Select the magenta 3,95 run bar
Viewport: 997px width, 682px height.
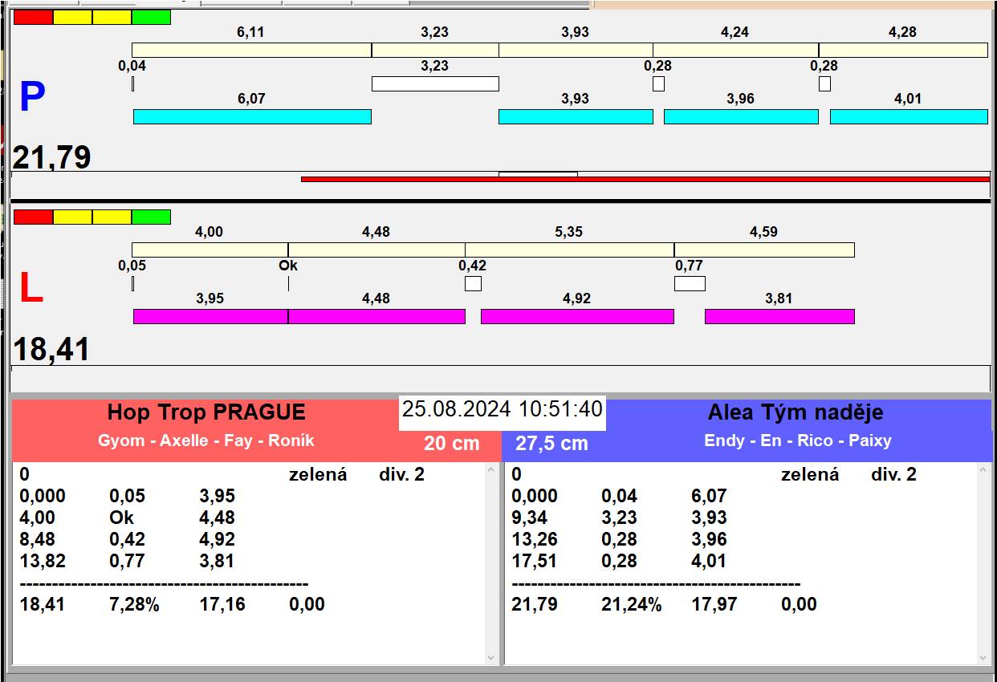pos(210,316)
